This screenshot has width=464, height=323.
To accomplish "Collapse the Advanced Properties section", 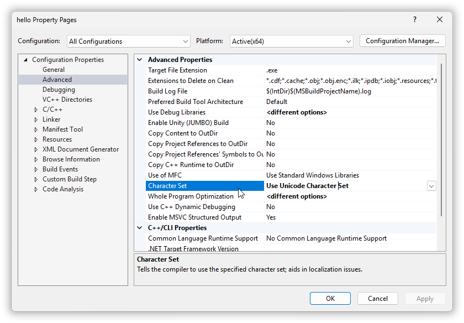I will coord(140,60).
